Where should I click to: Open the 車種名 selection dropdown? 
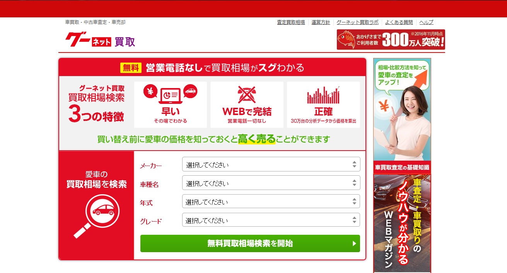click(271, 182)
